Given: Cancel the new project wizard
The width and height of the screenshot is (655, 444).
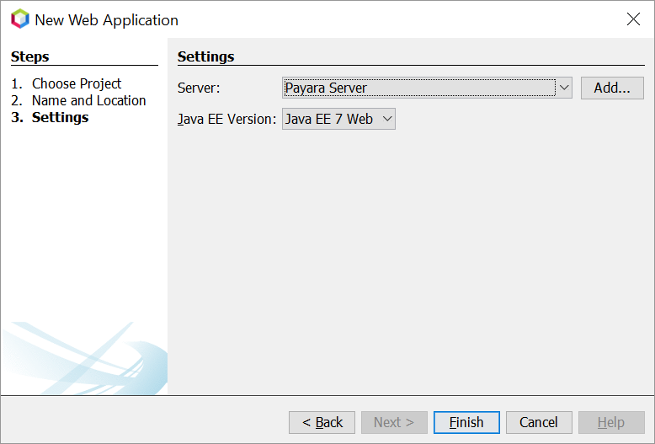Looking at the screenshot, I should point(539,422).
